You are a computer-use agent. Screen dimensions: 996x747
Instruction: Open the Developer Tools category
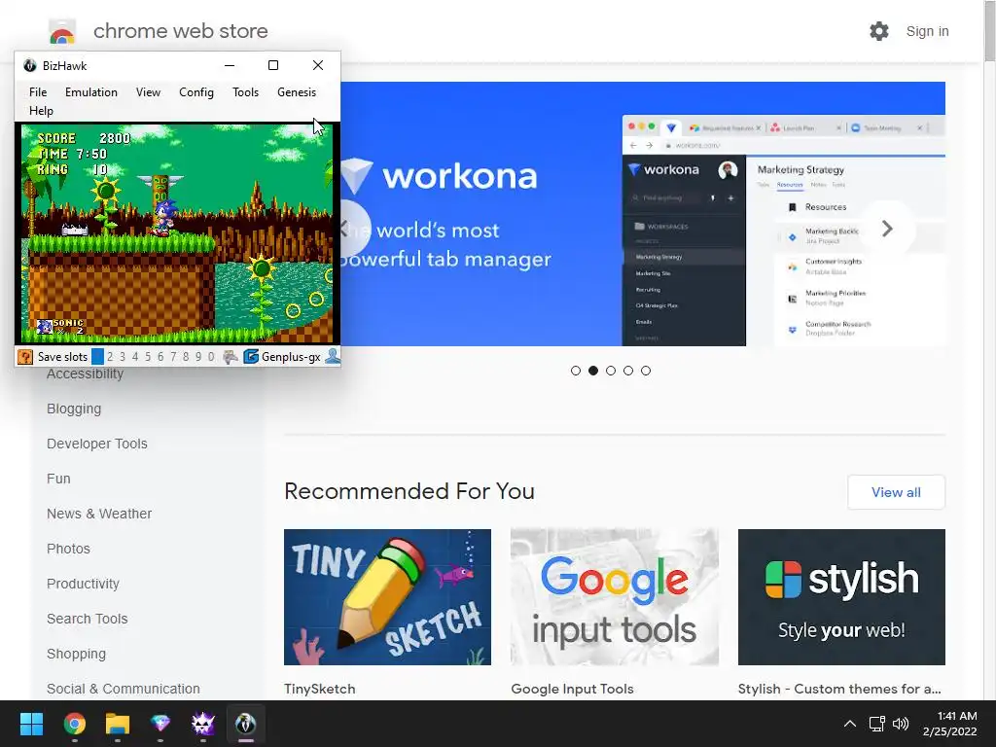coord(97,444)
